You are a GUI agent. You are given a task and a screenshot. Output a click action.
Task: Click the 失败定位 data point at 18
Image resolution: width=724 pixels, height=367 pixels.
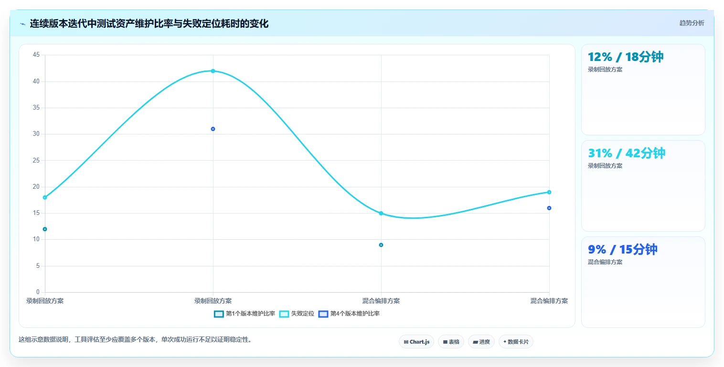coord(45,197)
